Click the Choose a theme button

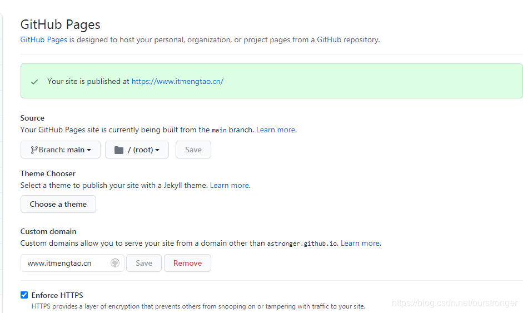click(58, 204)
